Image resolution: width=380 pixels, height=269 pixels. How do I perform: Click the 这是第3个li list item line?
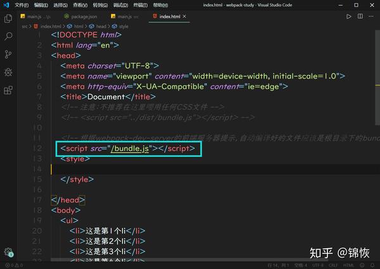tap(108, 251)
